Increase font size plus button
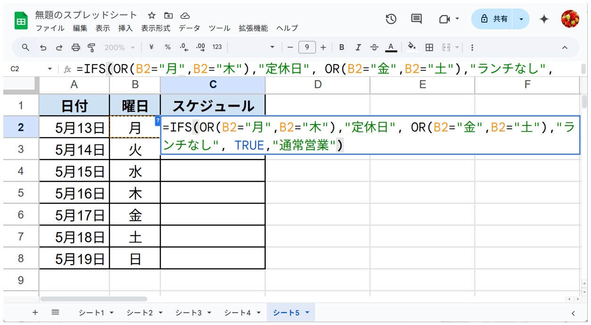Screen dimensions: 591x325 (x=323, y=47)
